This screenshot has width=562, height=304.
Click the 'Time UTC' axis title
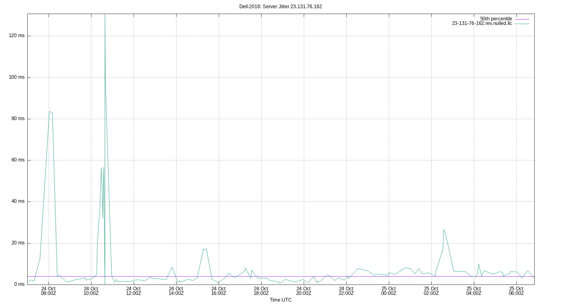coord(280,300)
